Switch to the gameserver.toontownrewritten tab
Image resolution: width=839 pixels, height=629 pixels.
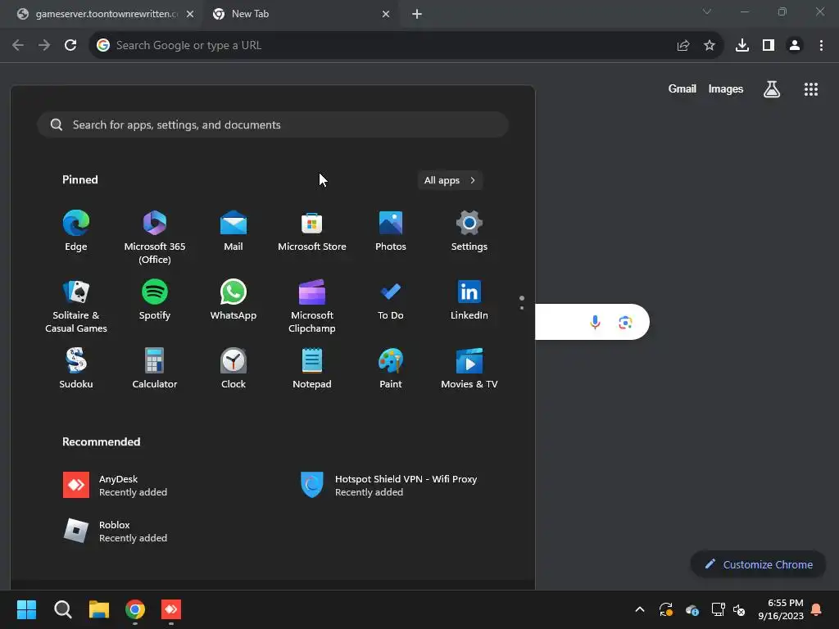101,14
